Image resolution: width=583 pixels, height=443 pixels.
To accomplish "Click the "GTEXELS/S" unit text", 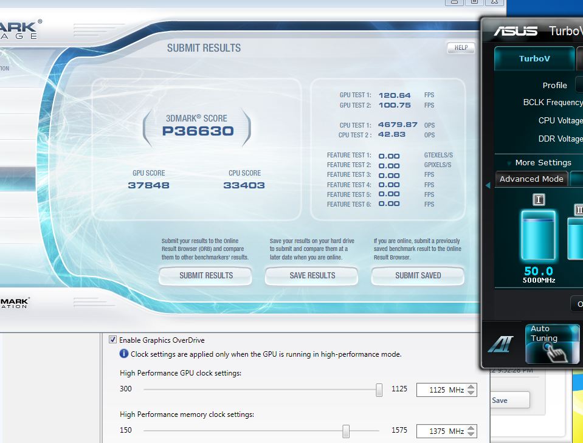I will click(x=438, y=155).
